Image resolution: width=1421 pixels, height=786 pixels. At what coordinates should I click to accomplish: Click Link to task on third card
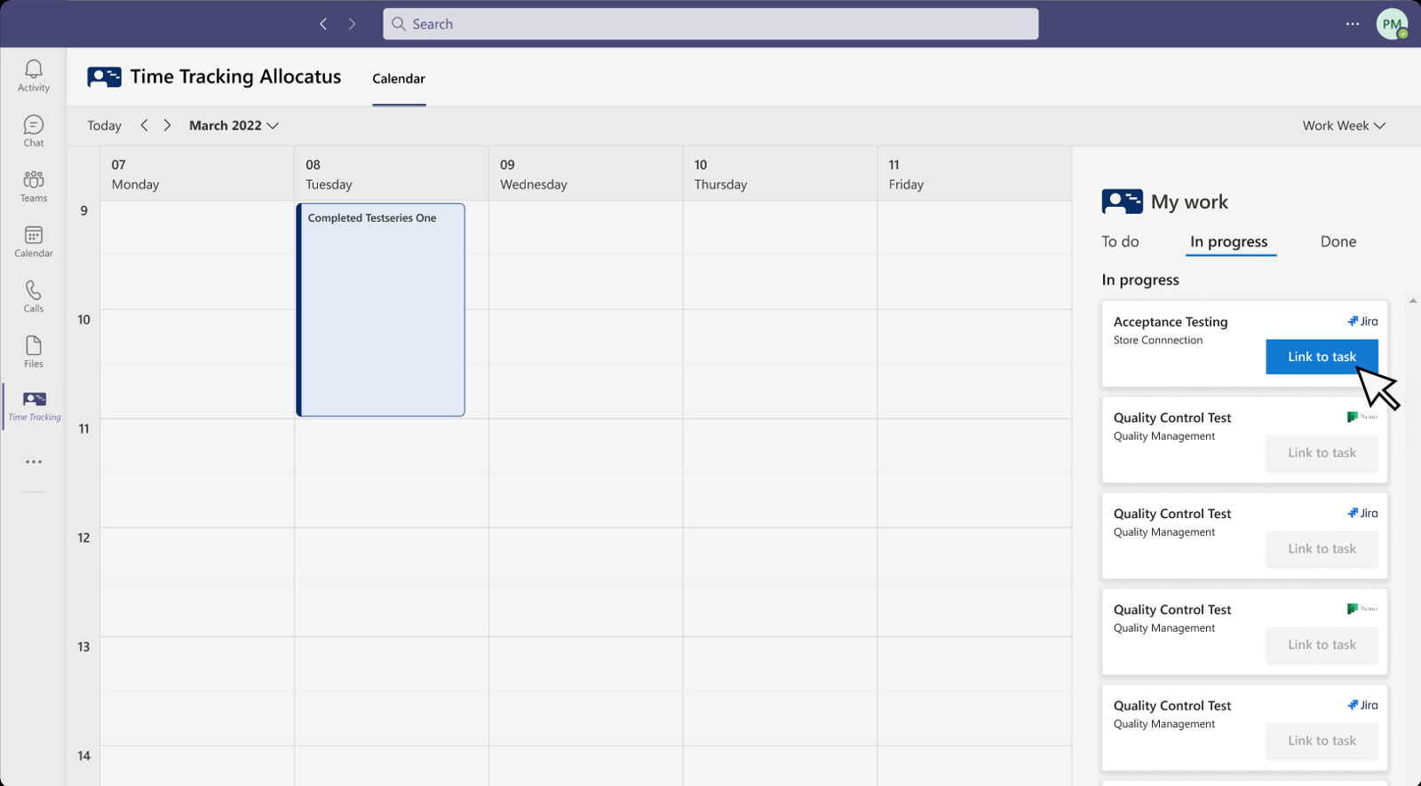pyautogui.click(x=1322, y=548)
